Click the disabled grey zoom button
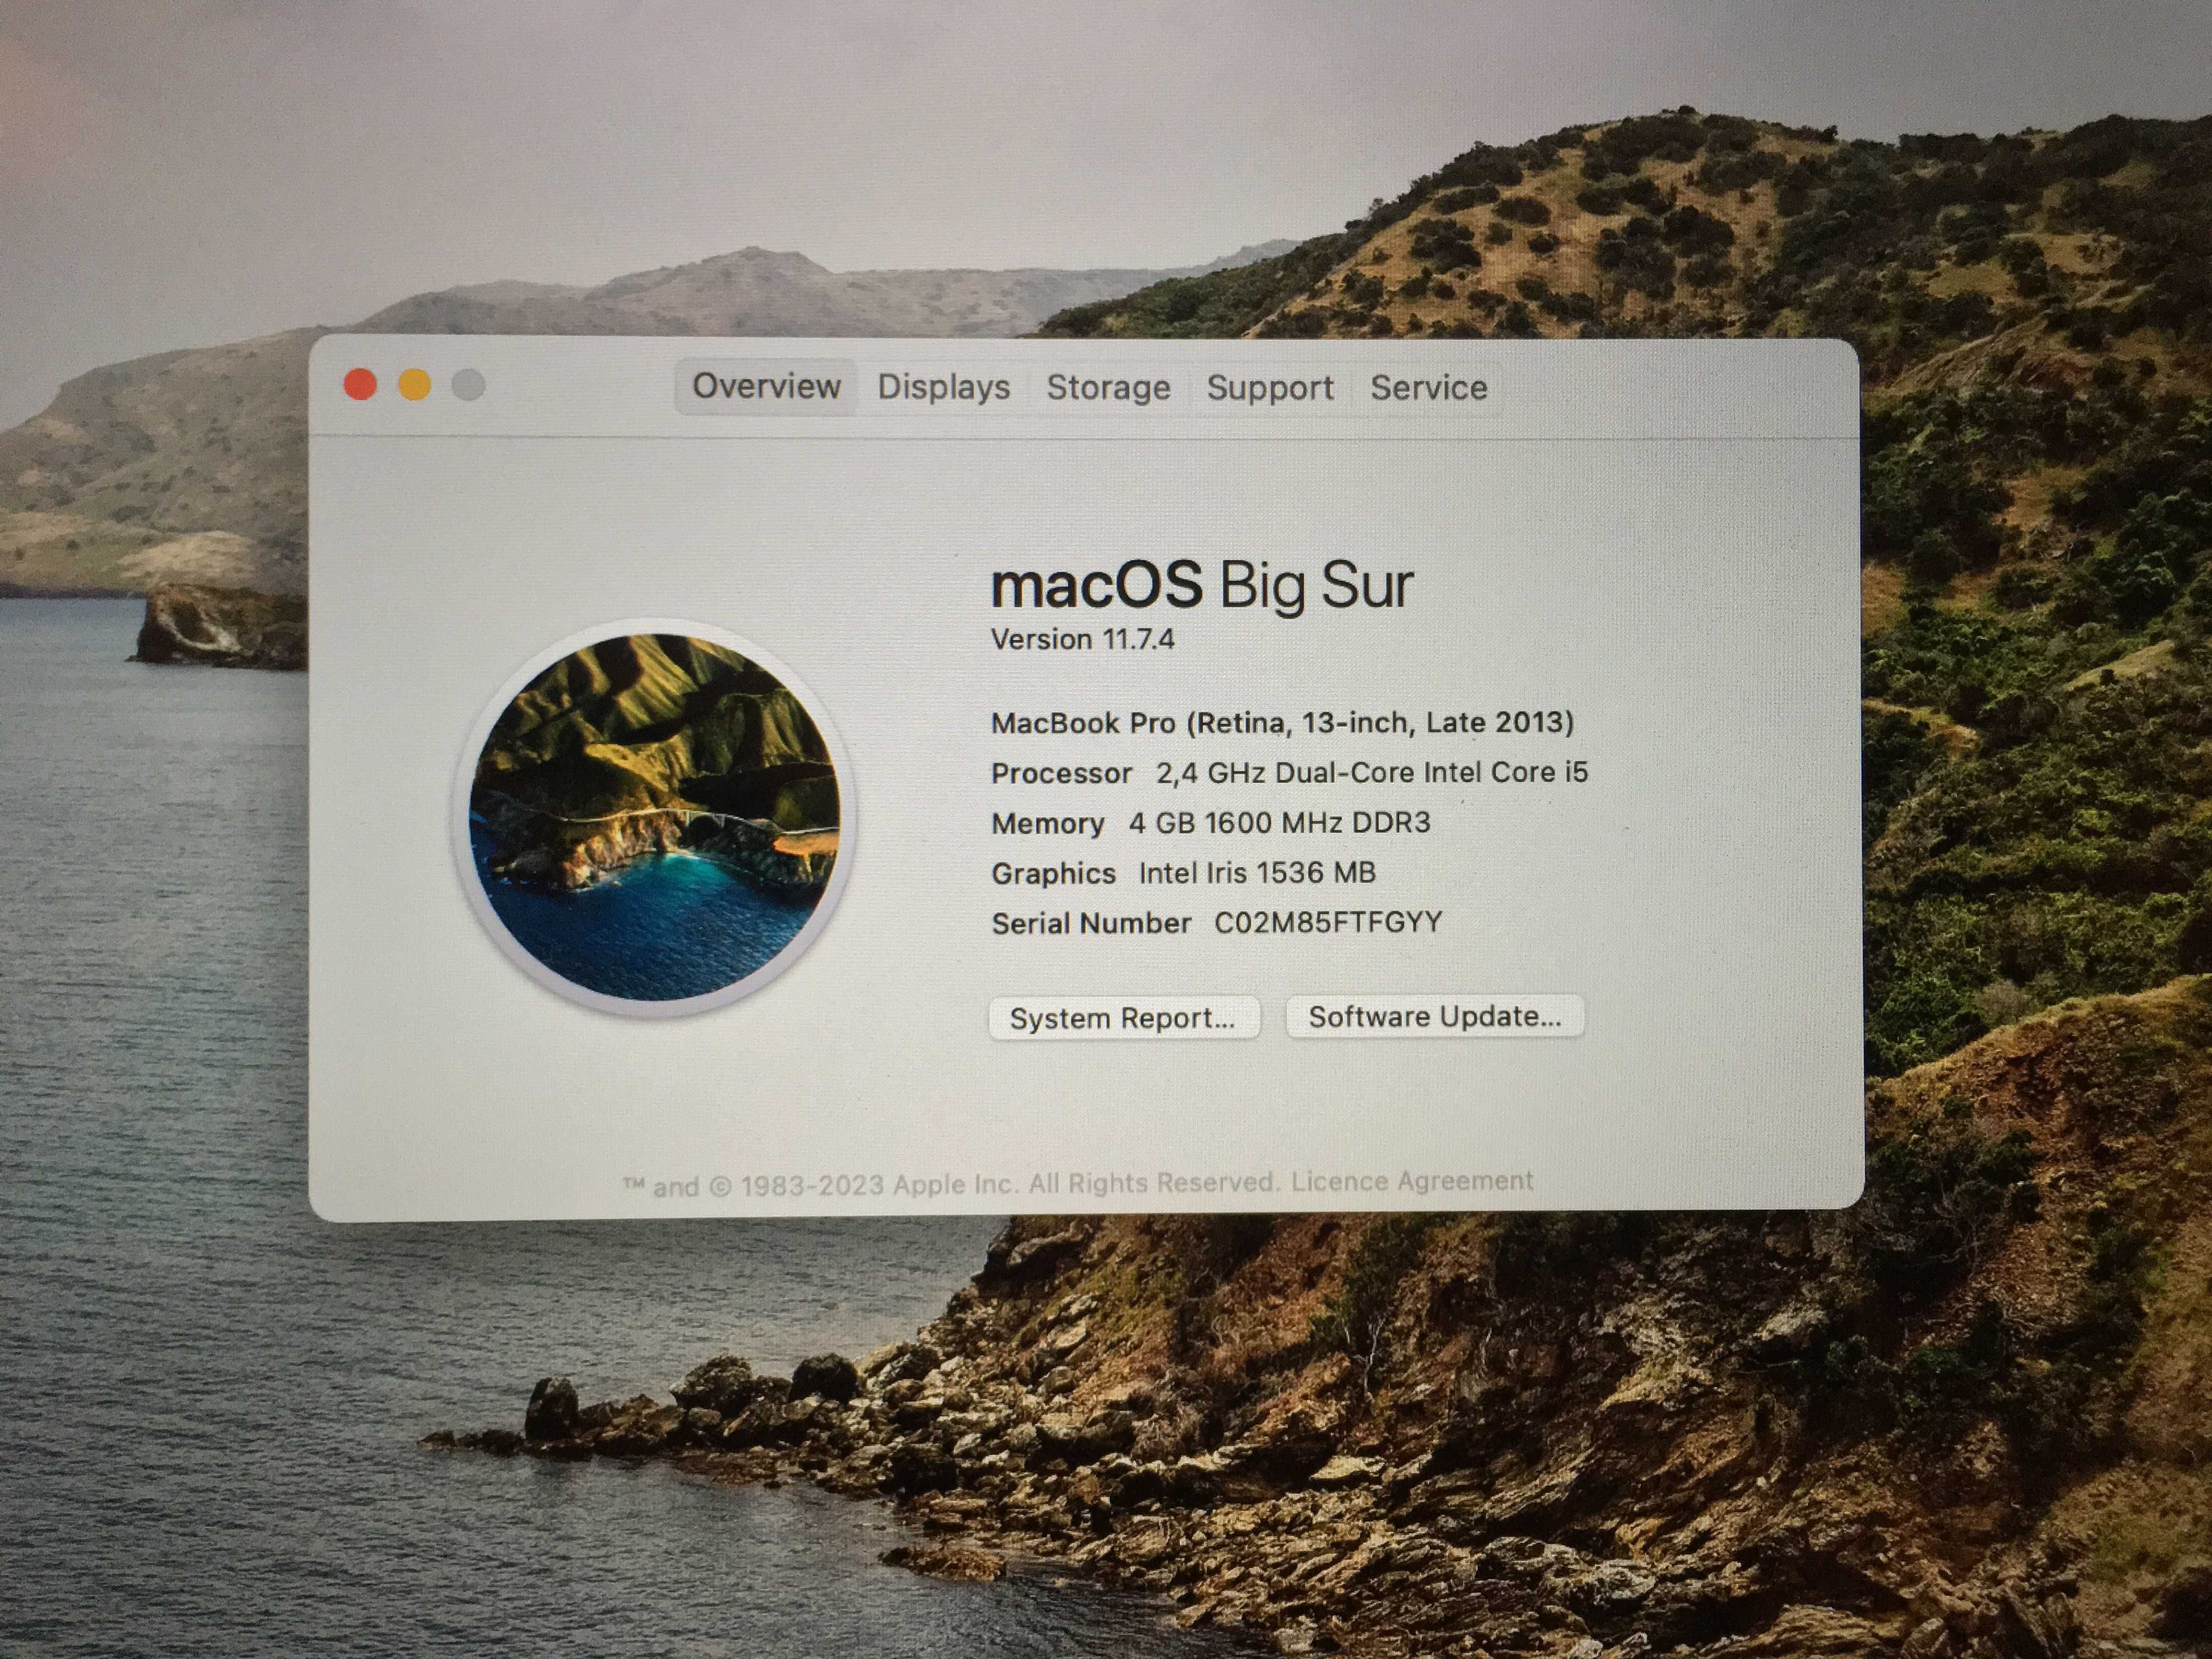This screenshot has height=1659, width=2212. point(468,384)
